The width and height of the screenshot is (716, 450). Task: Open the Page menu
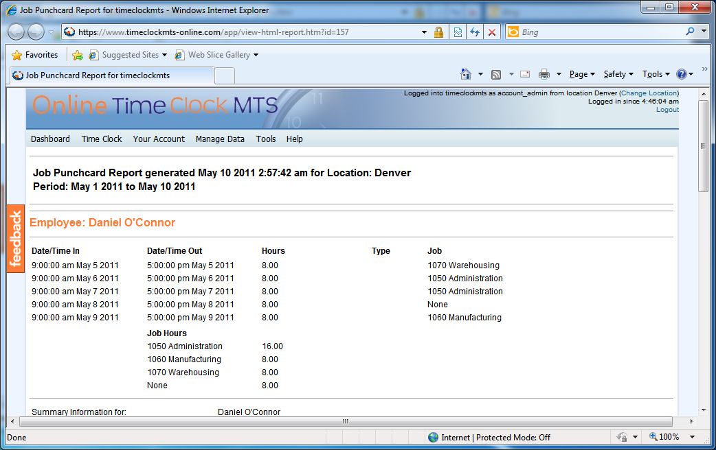pyautogui.click(x=582, y=74)
